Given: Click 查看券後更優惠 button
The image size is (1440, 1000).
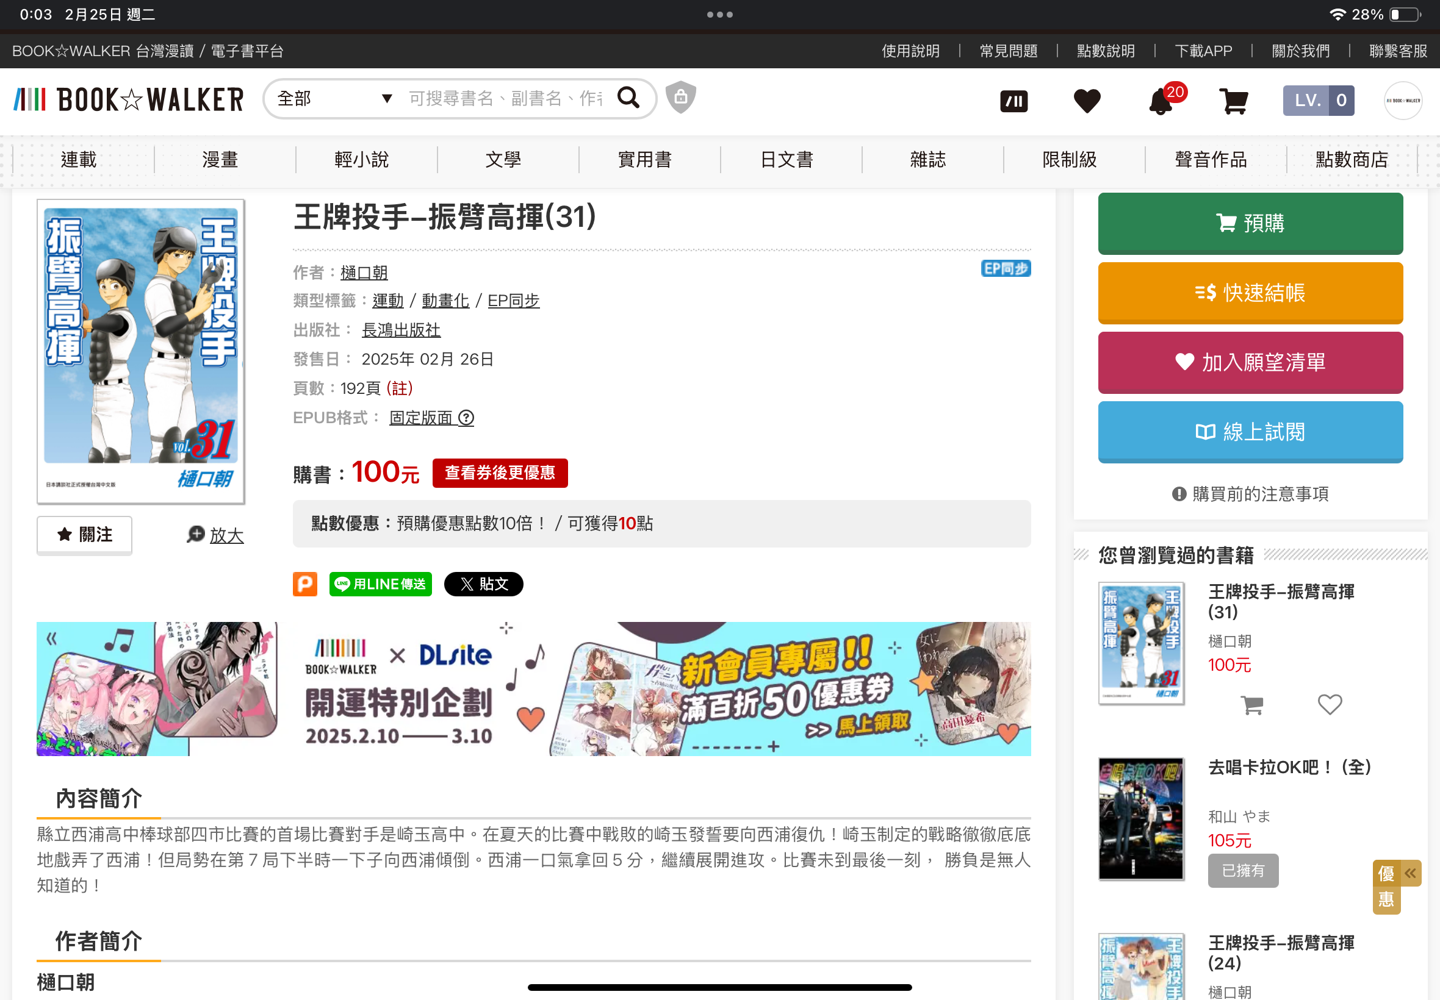Looking at the screenshot, I should pos(500,473).
